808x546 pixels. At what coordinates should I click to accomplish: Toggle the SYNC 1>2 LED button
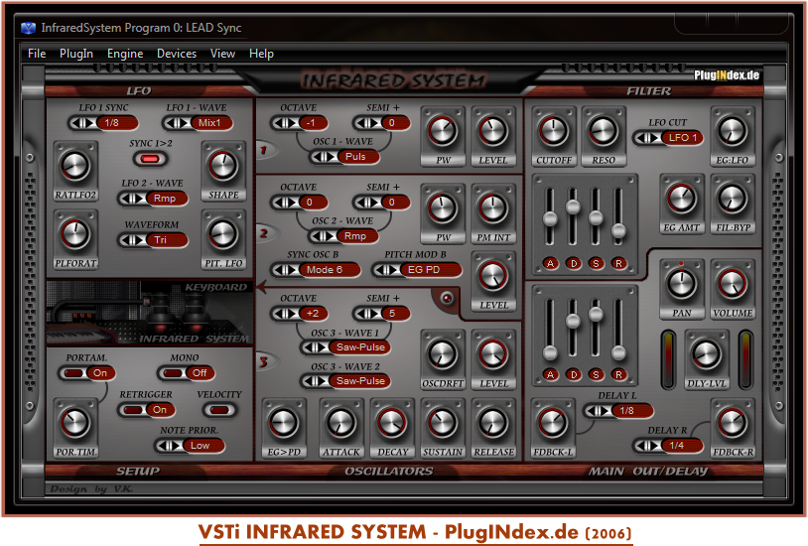(x=149, y=158)
